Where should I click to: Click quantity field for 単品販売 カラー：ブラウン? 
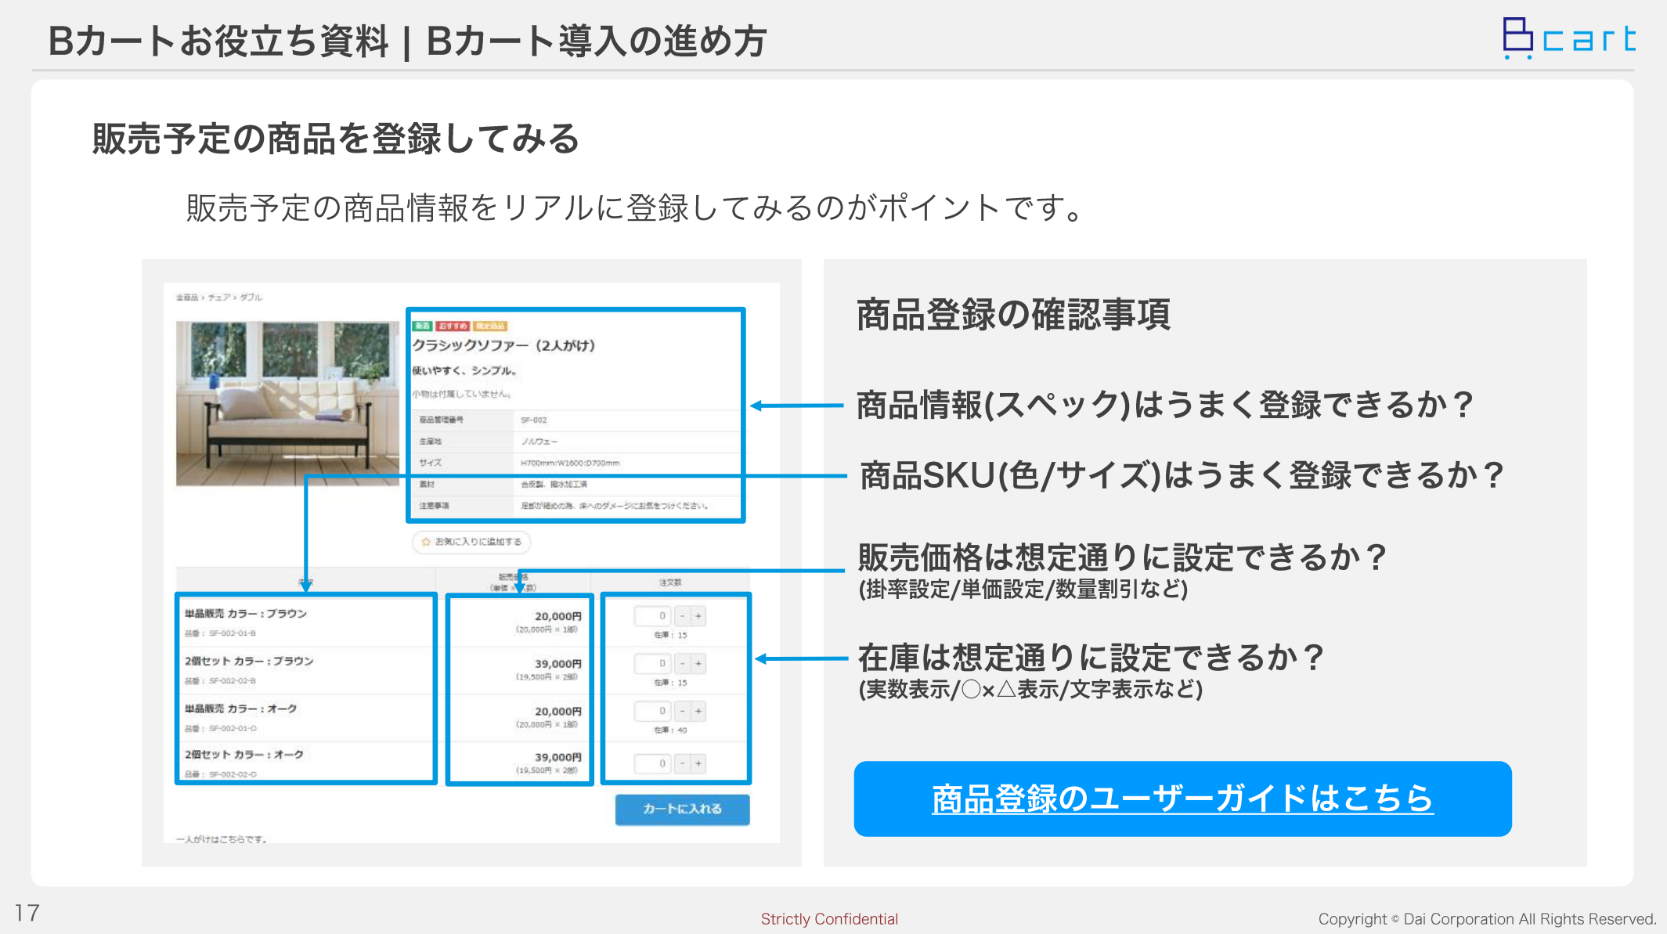coord(653,616)
